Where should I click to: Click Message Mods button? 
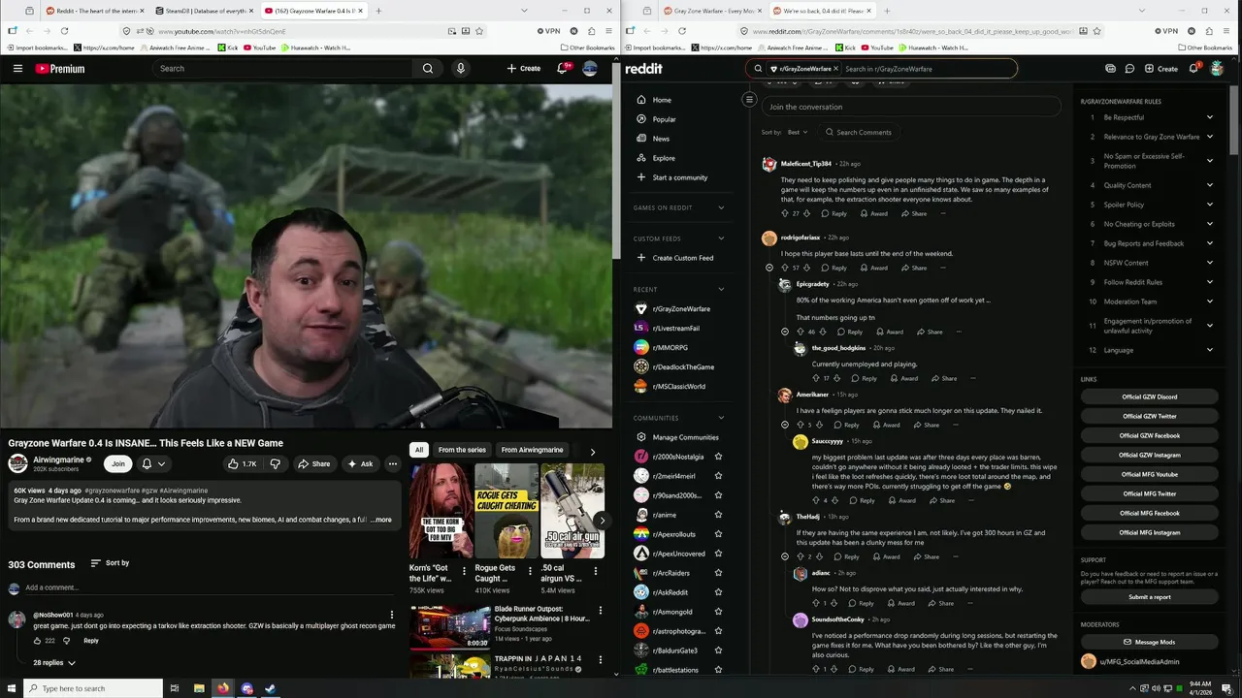(x=1150, y=642)
